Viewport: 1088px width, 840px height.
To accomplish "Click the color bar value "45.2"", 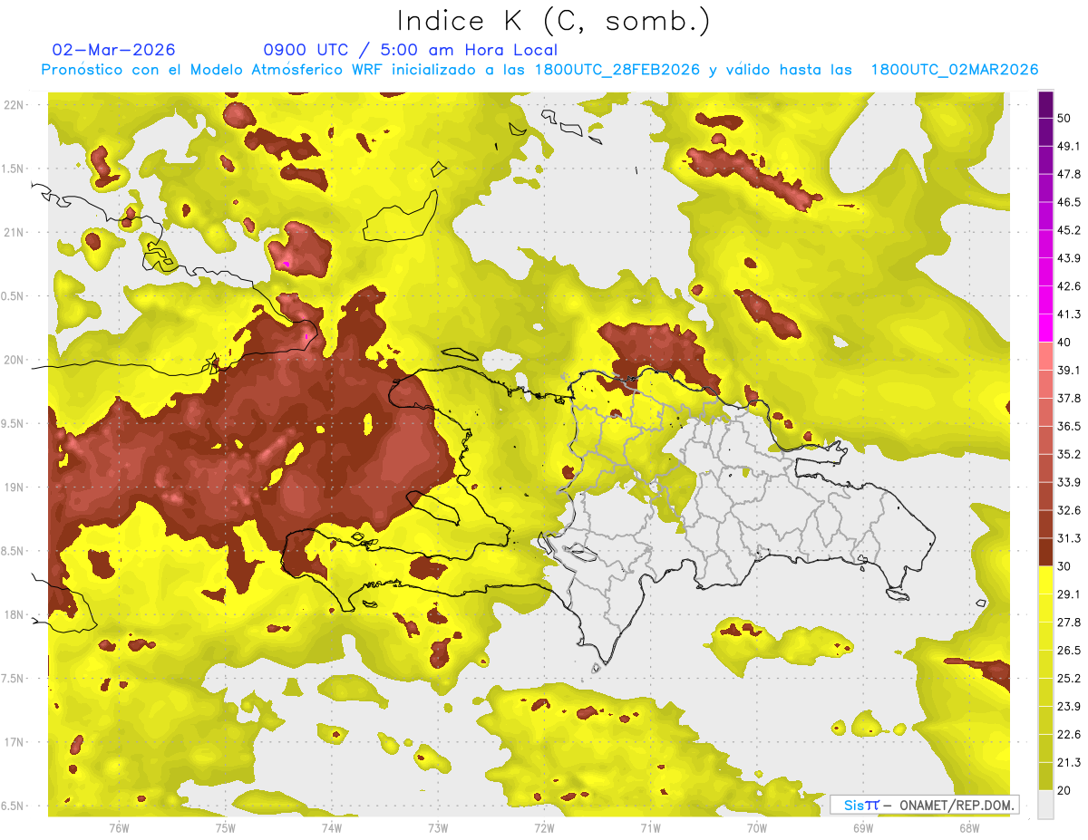I will 1068,230.
